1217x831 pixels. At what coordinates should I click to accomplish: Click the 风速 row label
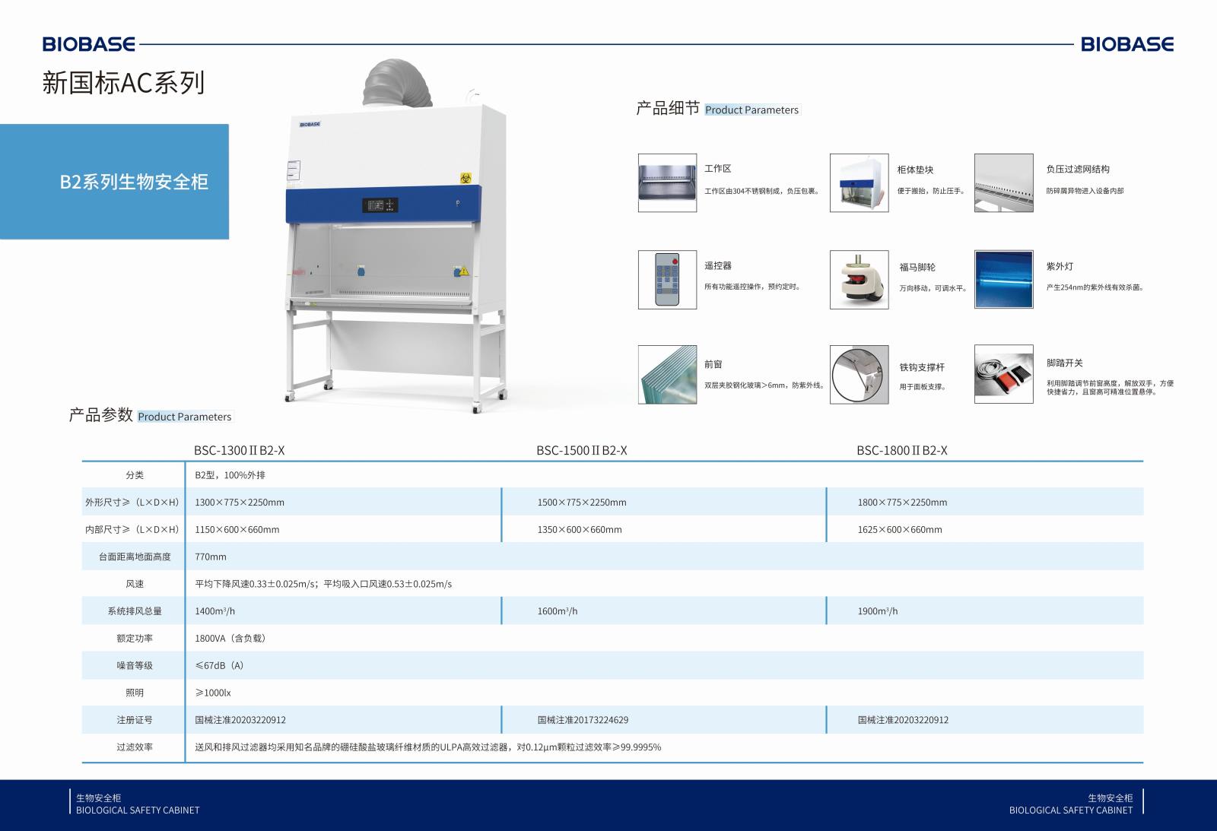135,584
